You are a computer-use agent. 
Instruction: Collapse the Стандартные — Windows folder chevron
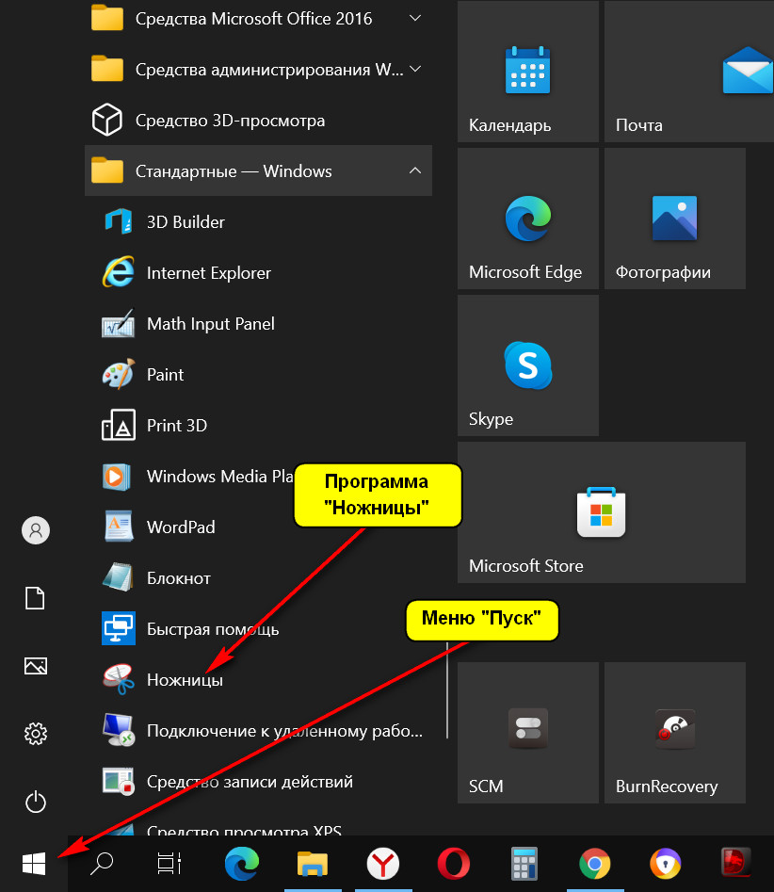click(x=415, y=170)
